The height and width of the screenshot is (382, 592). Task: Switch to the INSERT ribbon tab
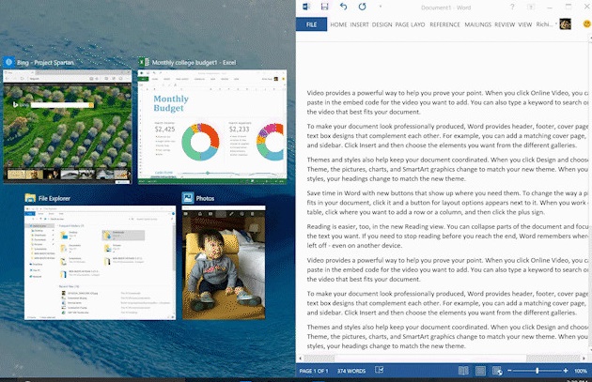(x=359, y=24)
